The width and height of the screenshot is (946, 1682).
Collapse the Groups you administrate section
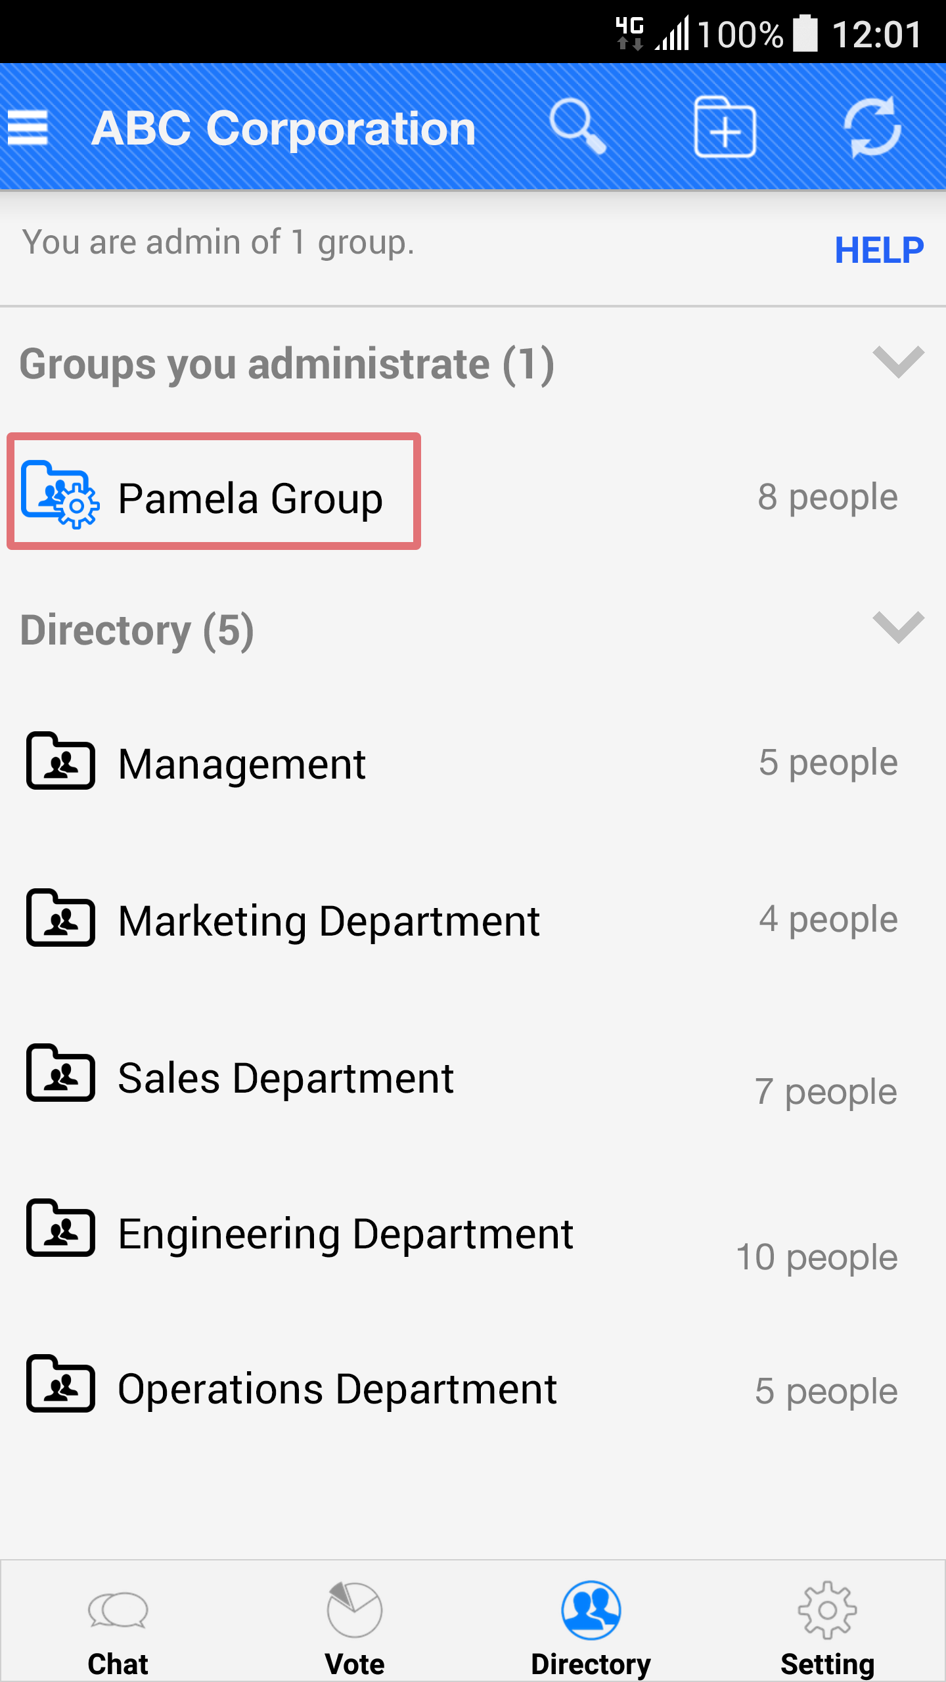897,363
